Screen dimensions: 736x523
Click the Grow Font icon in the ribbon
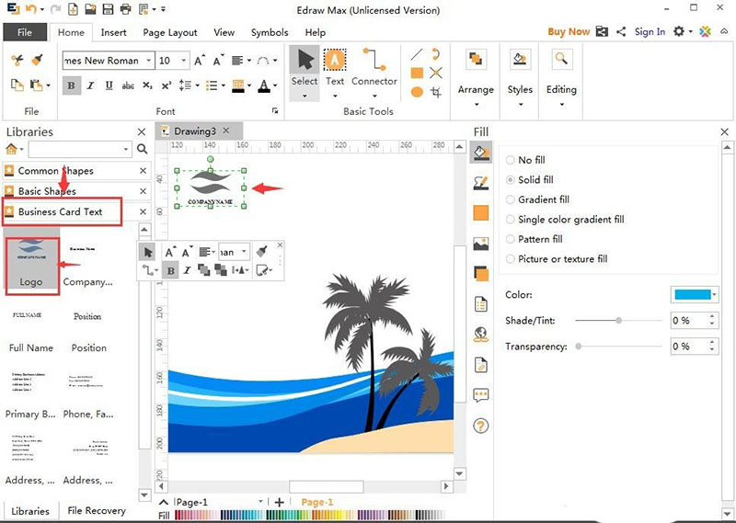(x=199, y=61)
